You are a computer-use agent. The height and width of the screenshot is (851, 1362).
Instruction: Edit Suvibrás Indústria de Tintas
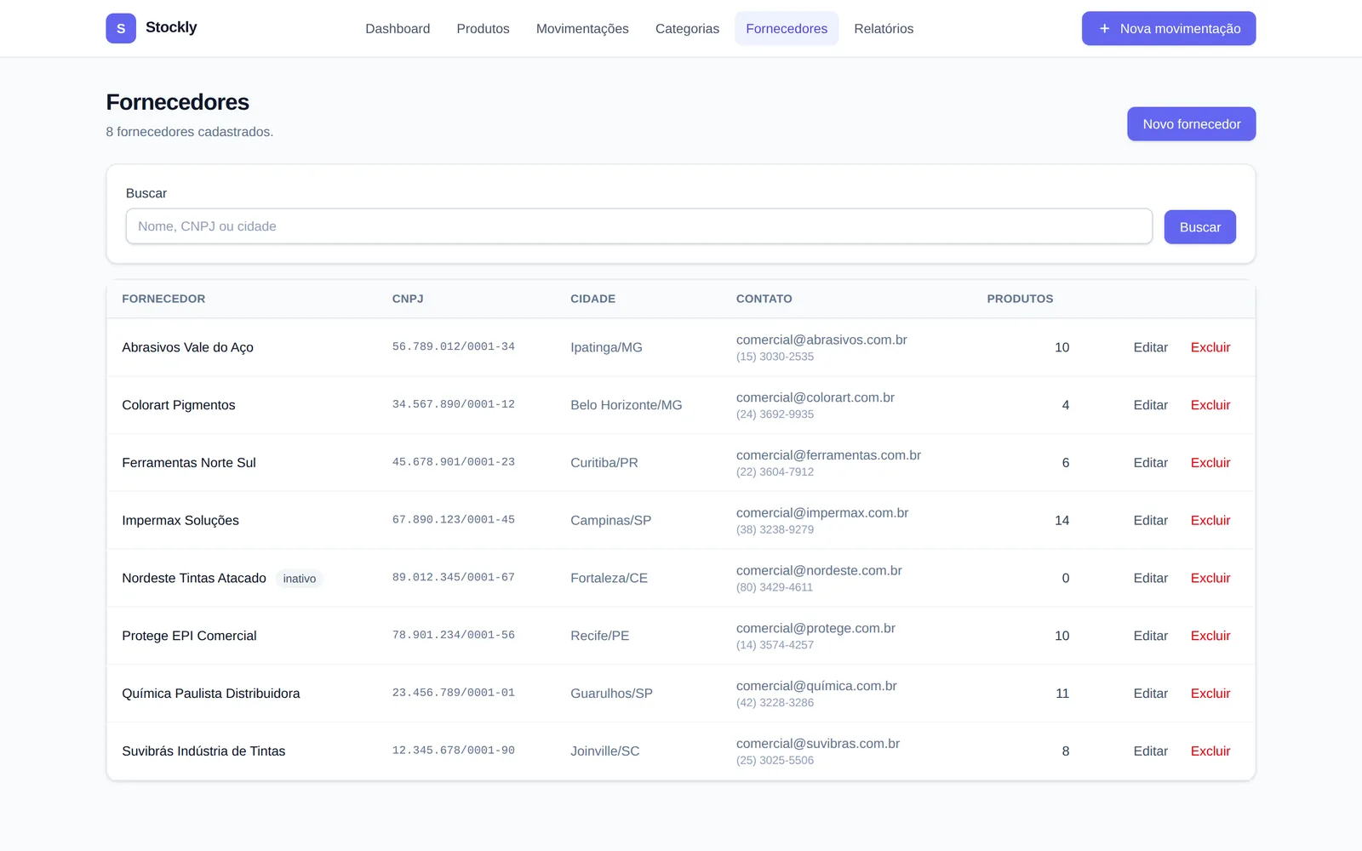(x=1150, y=751)
